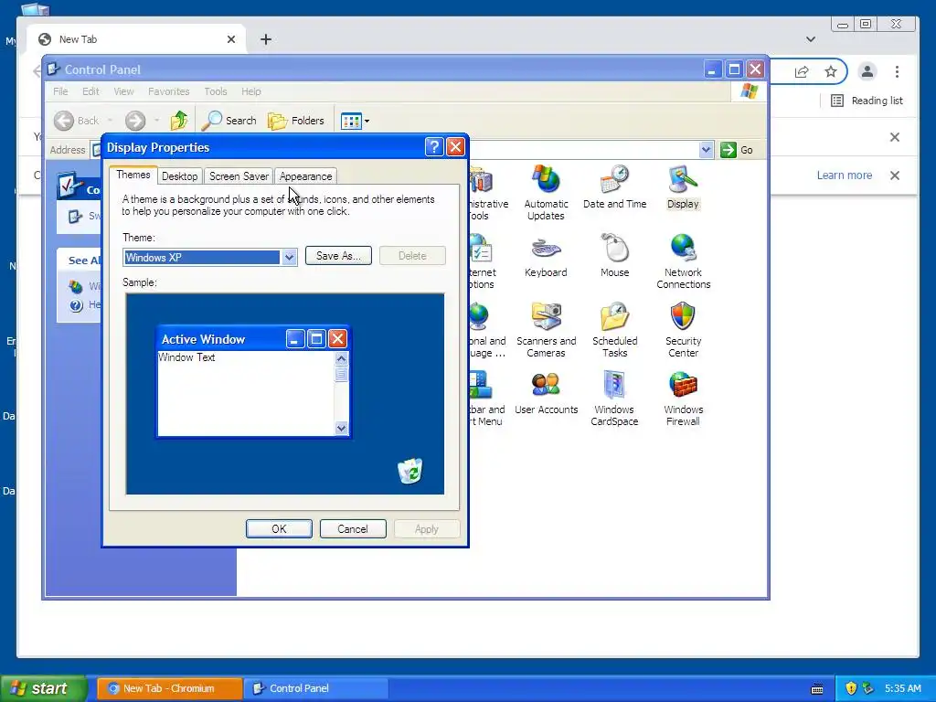Switch to the Screen Saver tab

click(x=239, y=176)
